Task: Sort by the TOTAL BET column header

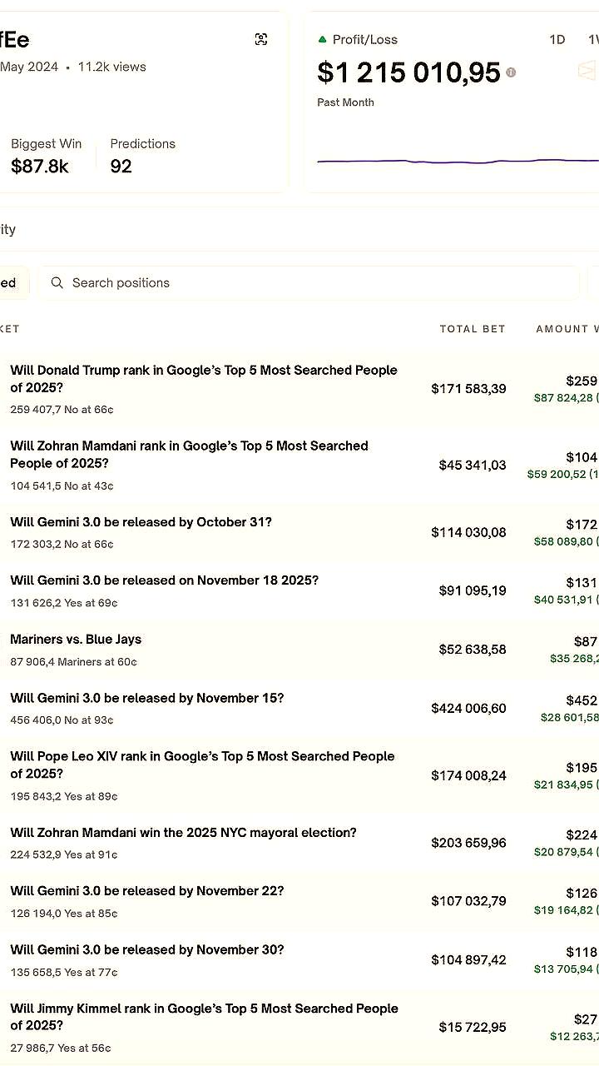Action: click(473, 329)
